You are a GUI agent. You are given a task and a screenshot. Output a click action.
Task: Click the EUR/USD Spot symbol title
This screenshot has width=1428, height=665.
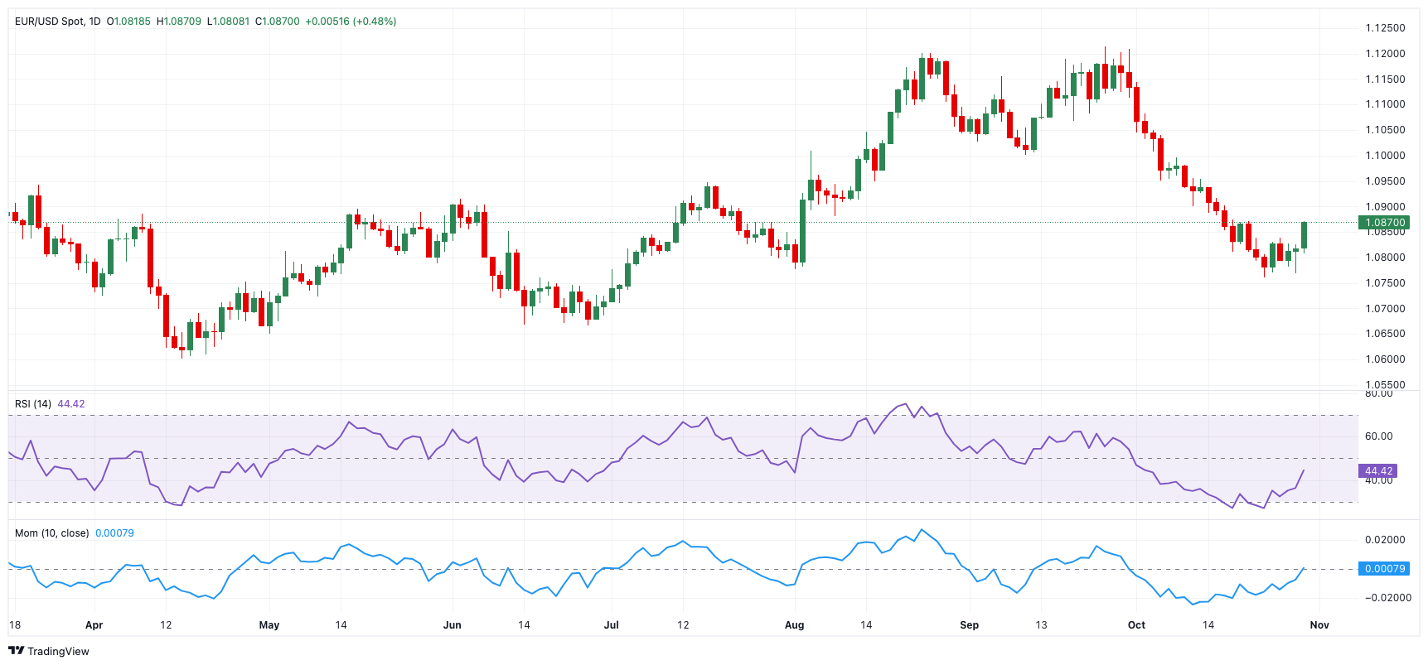tap(50, 22)
